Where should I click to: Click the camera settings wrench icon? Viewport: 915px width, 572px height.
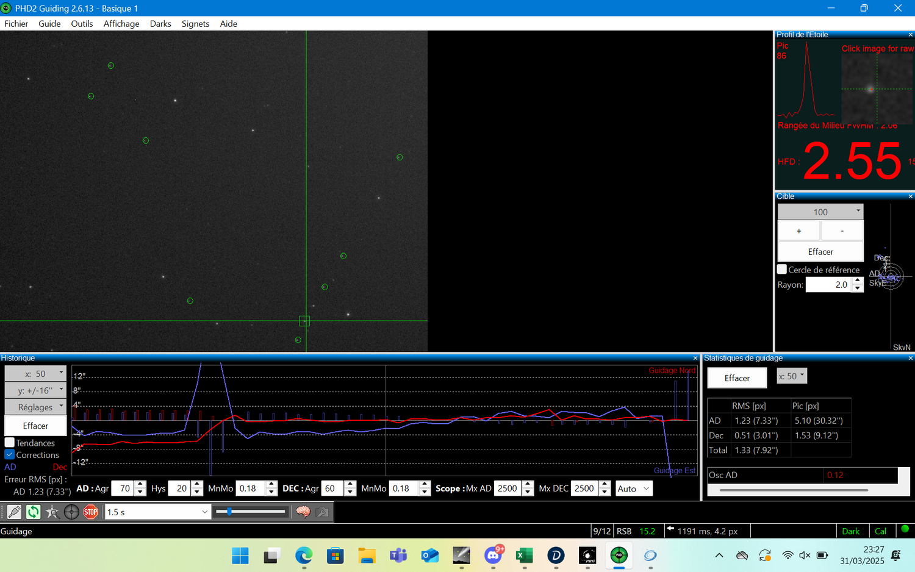322,512
